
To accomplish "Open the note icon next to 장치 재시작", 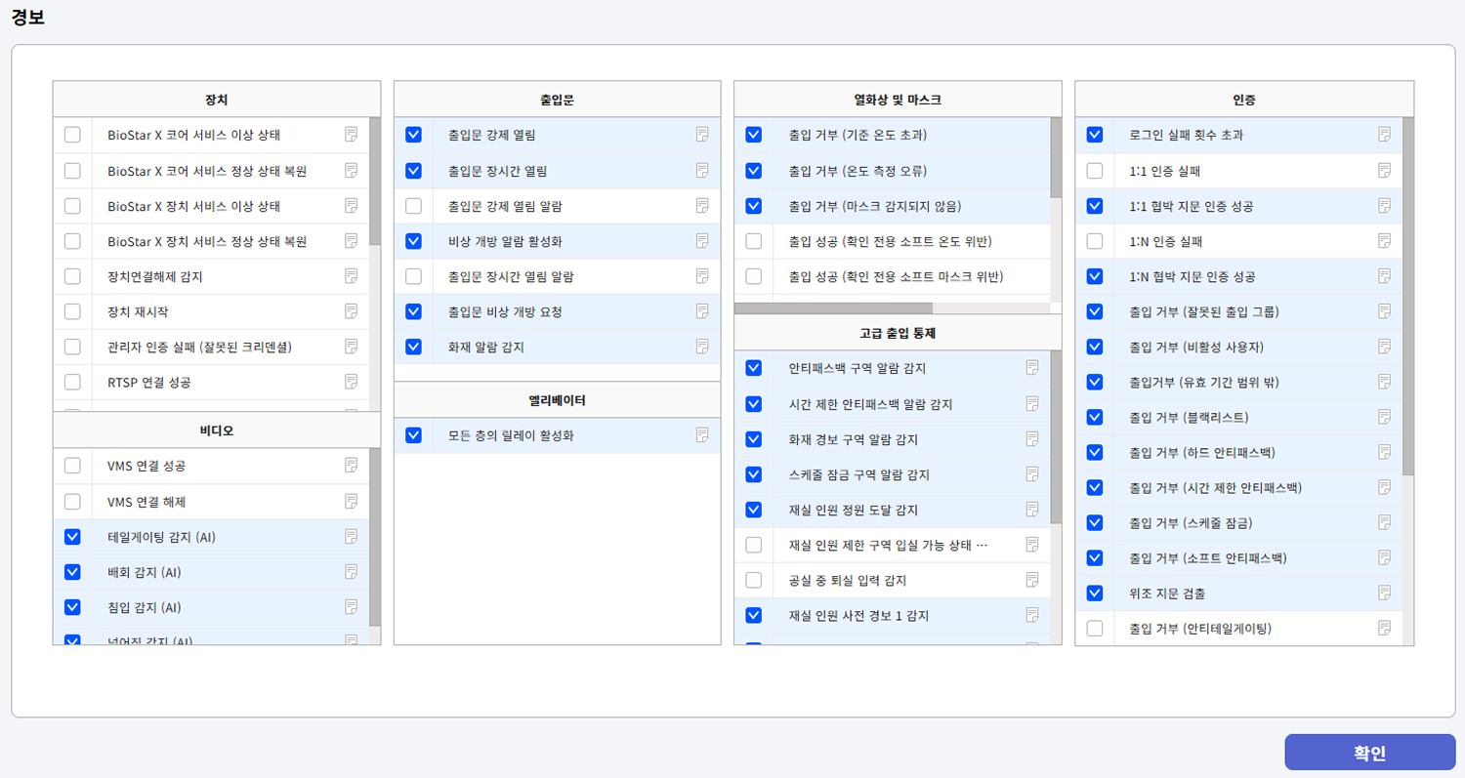I will coord(352,311).
